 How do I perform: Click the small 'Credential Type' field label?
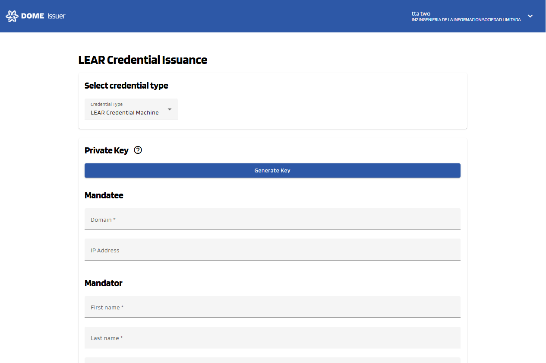(x=106, y=104)
